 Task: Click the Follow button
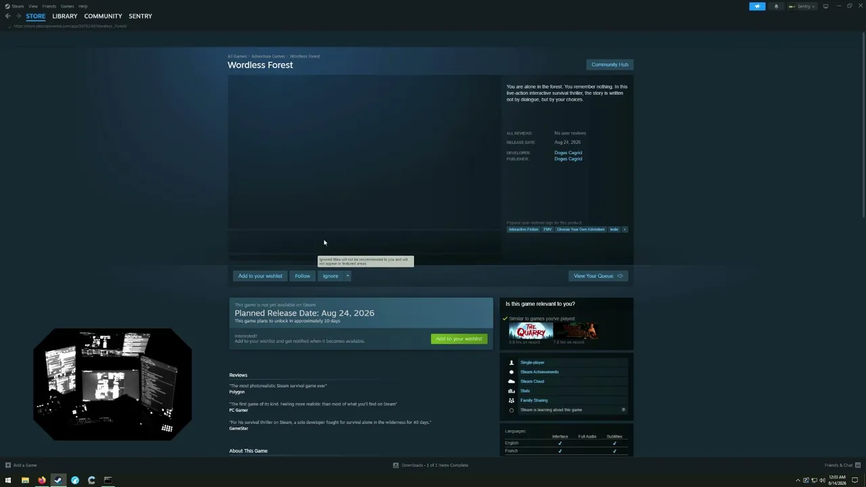(302, 276)
